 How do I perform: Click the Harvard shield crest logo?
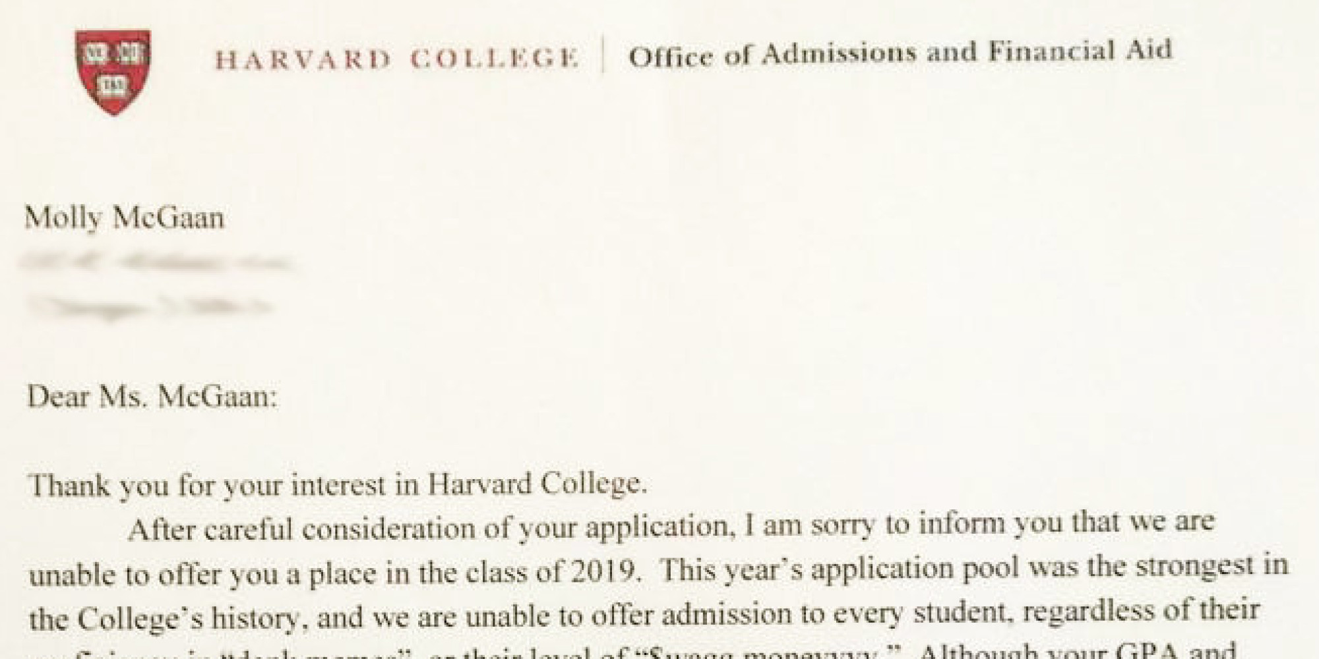[x=113, y=72]
